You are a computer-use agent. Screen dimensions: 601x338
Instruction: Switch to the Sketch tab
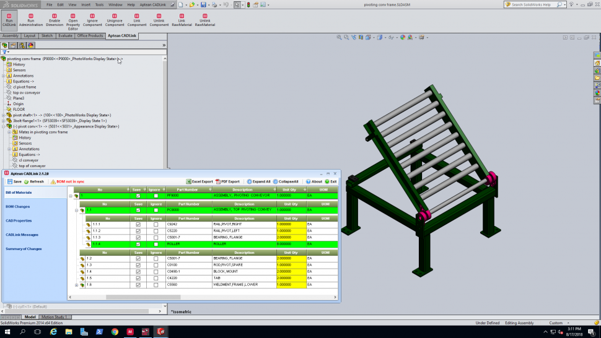coord(46,36)
